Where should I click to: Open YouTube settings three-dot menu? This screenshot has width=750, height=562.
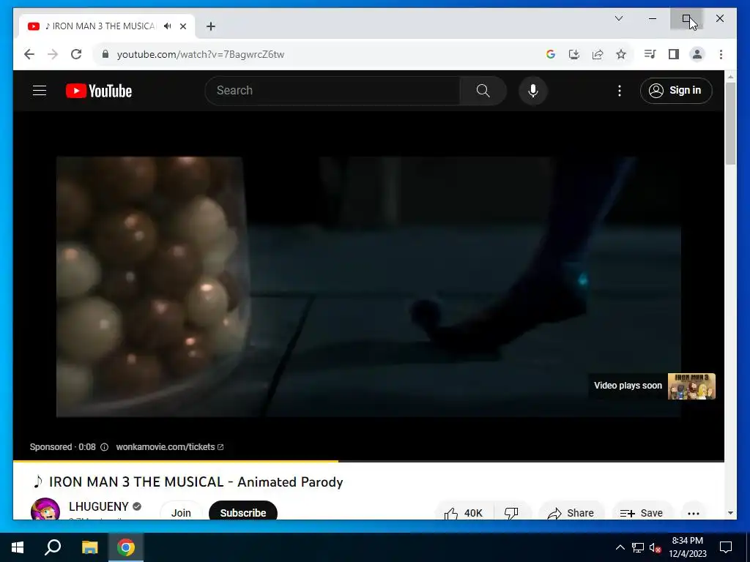click(620, 90)
